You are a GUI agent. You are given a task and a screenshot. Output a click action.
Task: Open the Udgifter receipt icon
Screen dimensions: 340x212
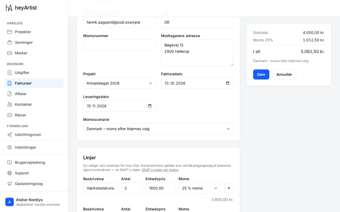coord(10,73)
